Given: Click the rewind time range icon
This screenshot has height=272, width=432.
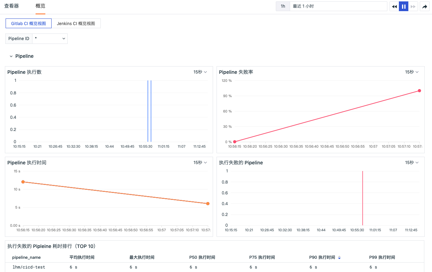Looking at the screenshot, I should click(394, 6).
